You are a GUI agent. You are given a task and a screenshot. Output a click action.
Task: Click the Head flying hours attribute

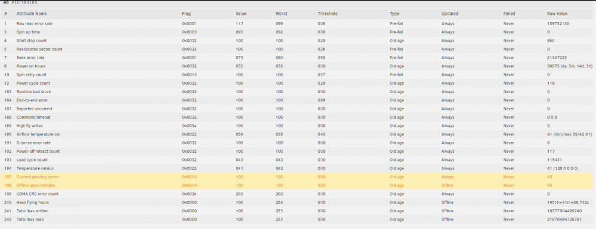(x=33, y=202)
